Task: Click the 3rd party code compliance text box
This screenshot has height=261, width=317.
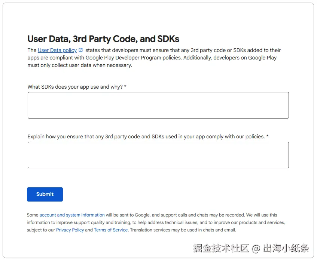Action: (158, 155)
